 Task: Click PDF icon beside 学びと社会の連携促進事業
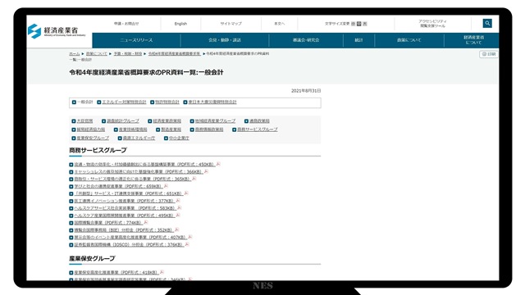pos(166,186)
